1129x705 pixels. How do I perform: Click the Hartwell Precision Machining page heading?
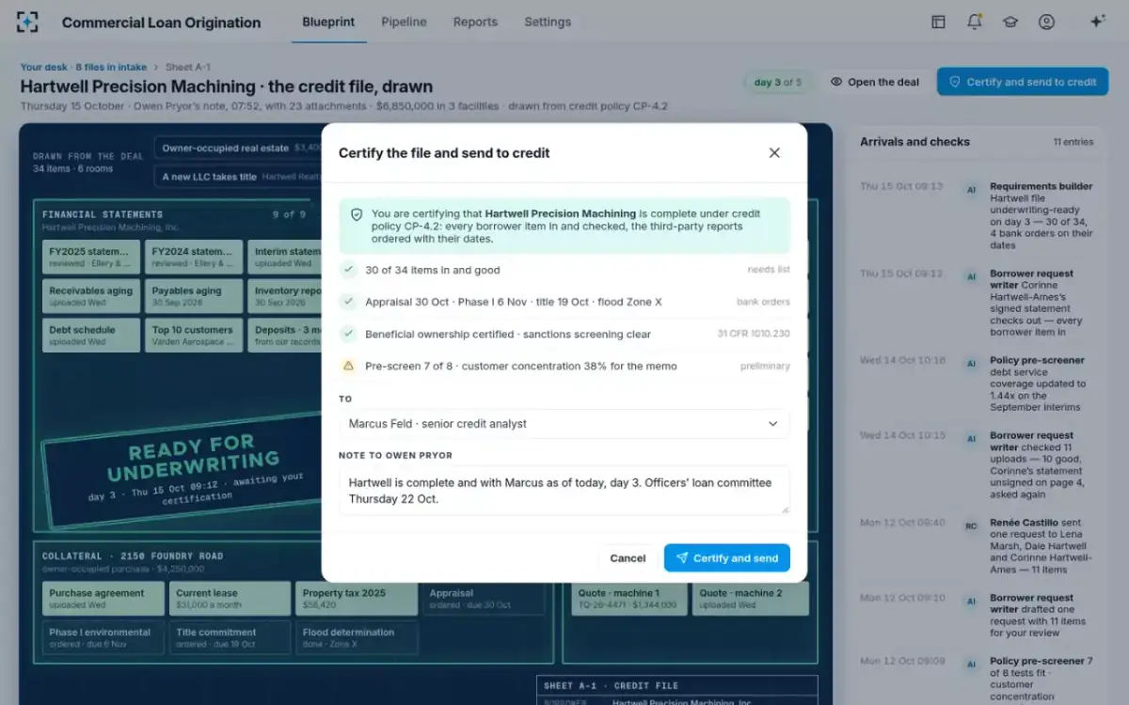229,86
